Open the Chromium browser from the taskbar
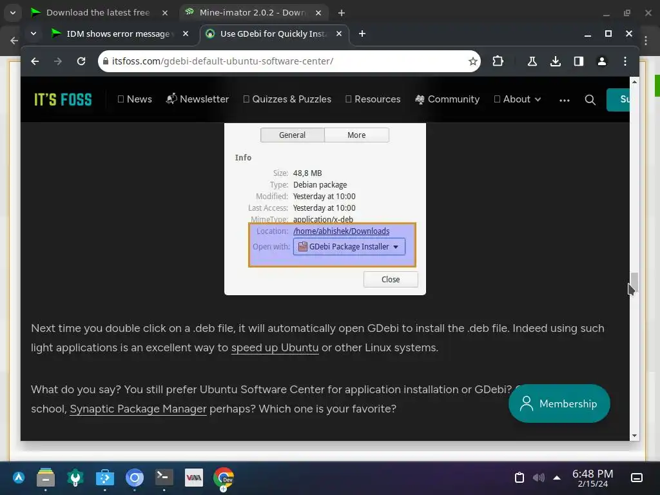The image size is (660, 495). [135, 478]
